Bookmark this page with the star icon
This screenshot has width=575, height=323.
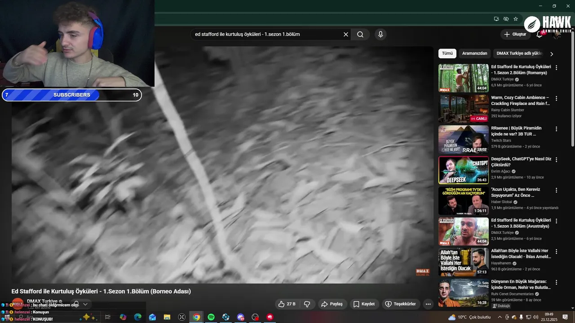(x=516, y=19)
